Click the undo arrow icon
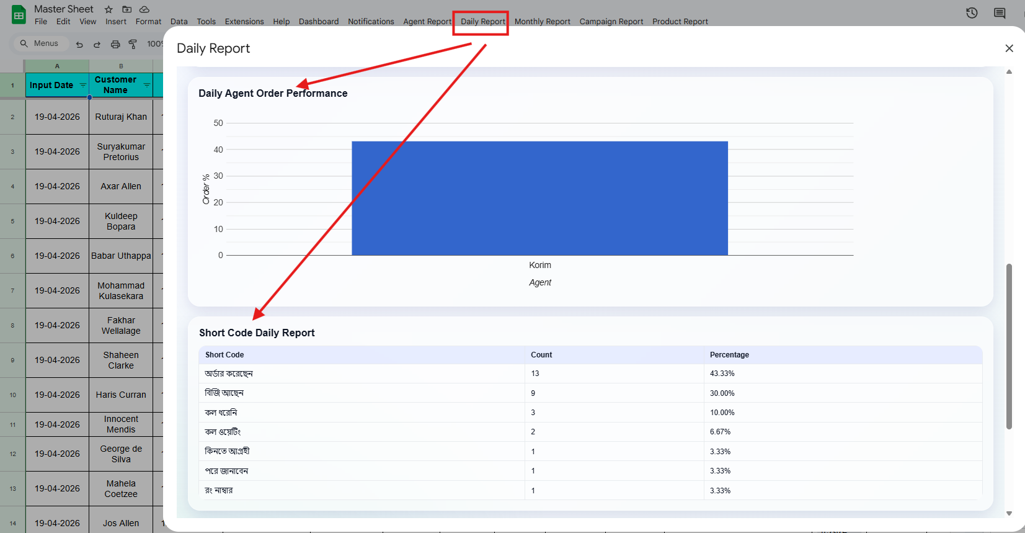The image size is (1025, 533). (79, 44)
